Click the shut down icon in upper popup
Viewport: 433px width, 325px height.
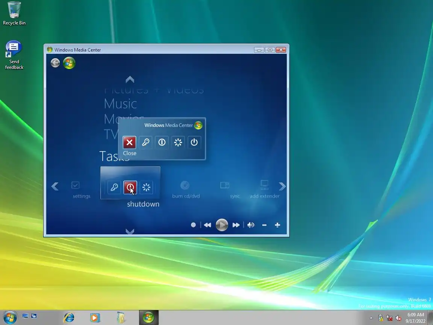tap(162, 142)
